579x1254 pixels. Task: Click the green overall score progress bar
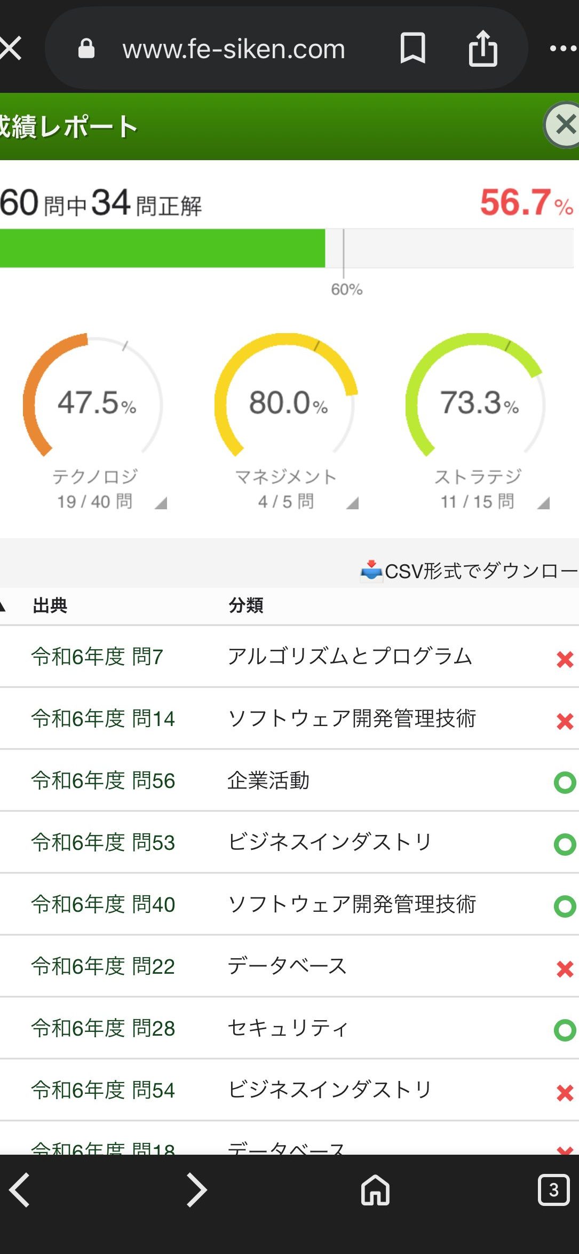162,248
